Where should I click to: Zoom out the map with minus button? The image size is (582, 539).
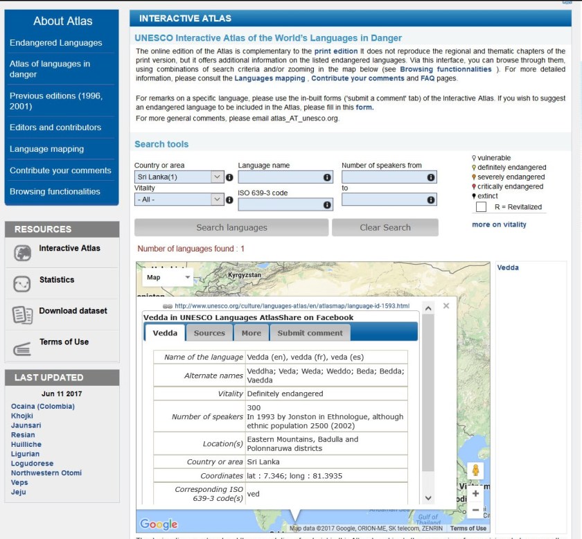pyautogui.click(x=475, y=510)
